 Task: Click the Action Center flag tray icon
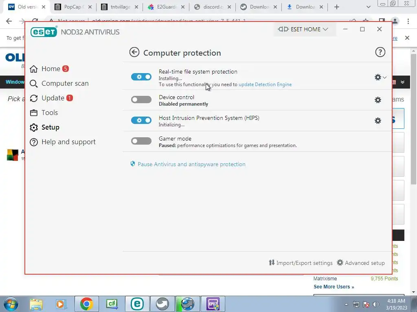pyautogui.click(x=366, y=304)
